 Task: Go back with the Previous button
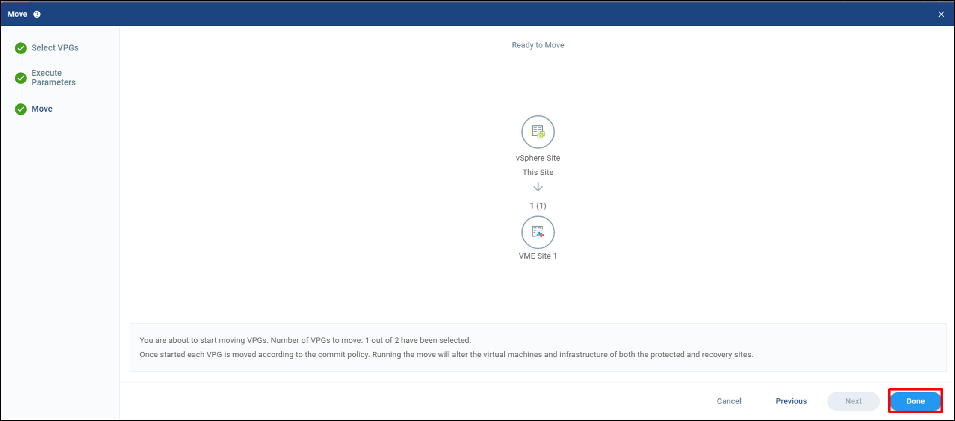(791, 401)
